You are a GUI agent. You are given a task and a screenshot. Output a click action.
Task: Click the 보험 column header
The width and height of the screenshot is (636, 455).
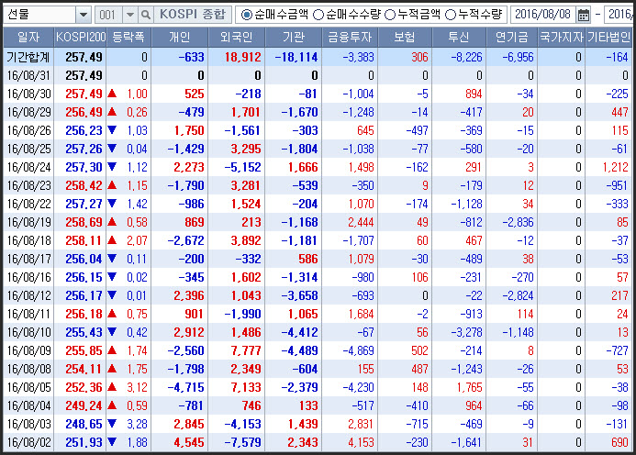pos(405,38)
